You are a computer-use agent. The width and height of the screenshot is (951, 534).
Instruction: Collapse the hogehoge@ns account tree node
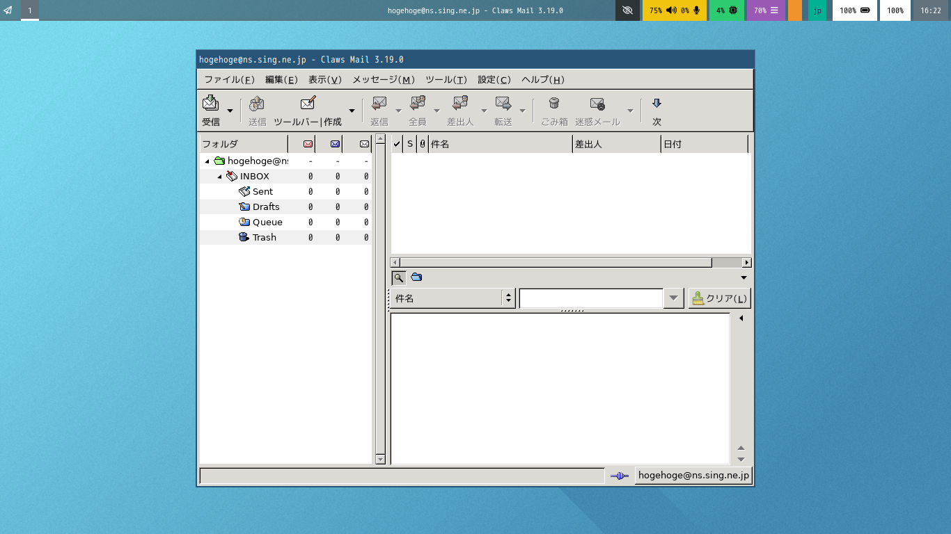click(x=207, y=161)
